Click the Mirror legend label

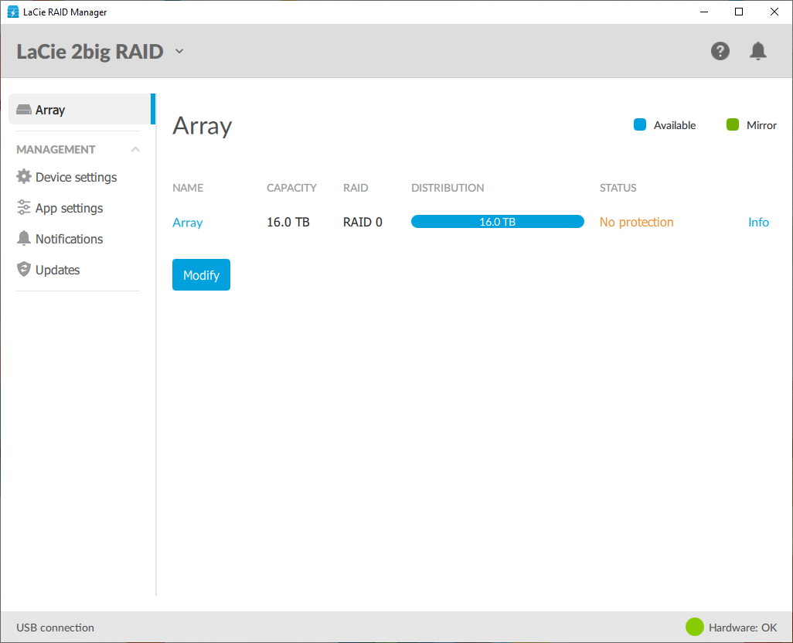(x=761, y=125)
